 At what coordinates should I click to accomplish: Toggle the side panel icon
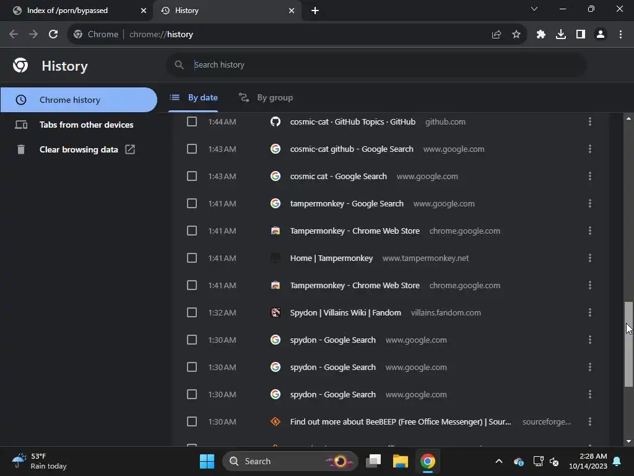click(581, 35)
